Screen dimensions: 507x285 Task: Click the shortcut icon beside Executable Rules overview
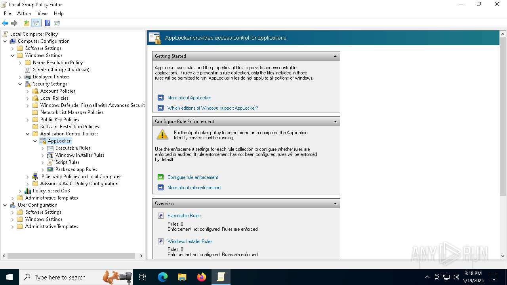(x=161, y=216)
